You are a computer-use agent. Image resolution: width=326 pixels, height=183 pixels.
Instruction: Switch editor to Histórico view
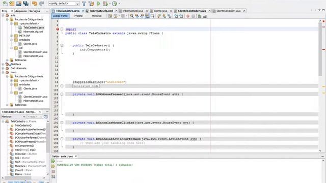pos(97,16)
